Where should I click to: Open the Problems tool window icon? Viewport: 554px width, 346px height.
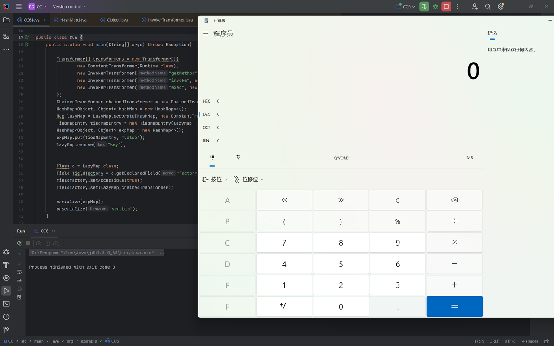click(x=6, y=317)
